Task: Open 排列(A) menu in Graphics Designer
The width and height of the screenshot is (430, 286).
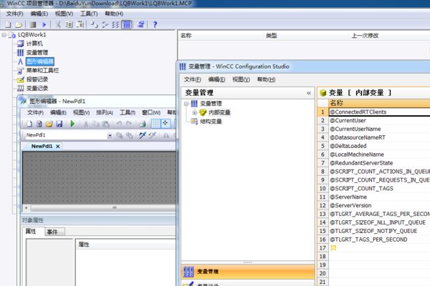Action: click(x=105, y=113)
